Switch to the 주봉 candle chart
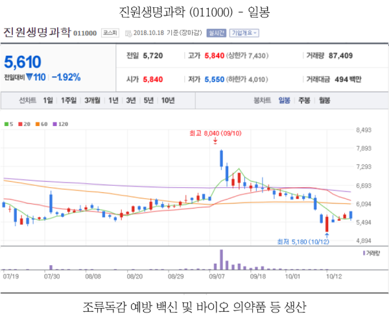 point(304,101)
